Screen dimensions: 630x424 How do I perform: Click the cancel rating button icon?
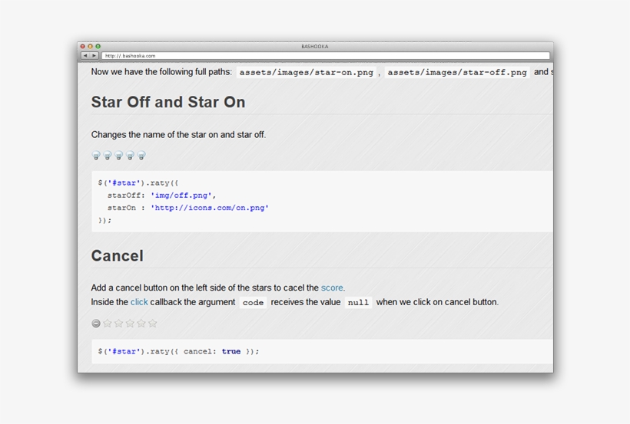click(96, 324)
